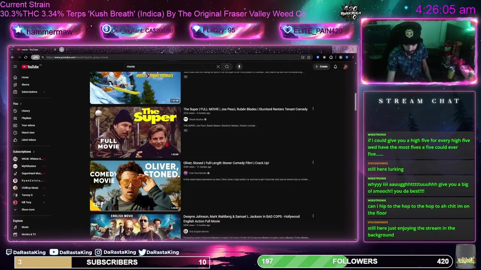Go back in the browser
The height and width of the screenshot is (270, 481).
[12, 57]
